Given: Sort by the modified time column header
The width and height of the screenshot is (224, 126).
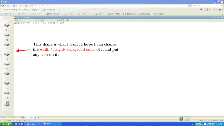Looking at the screenshot, I should [x=60, y=20].
